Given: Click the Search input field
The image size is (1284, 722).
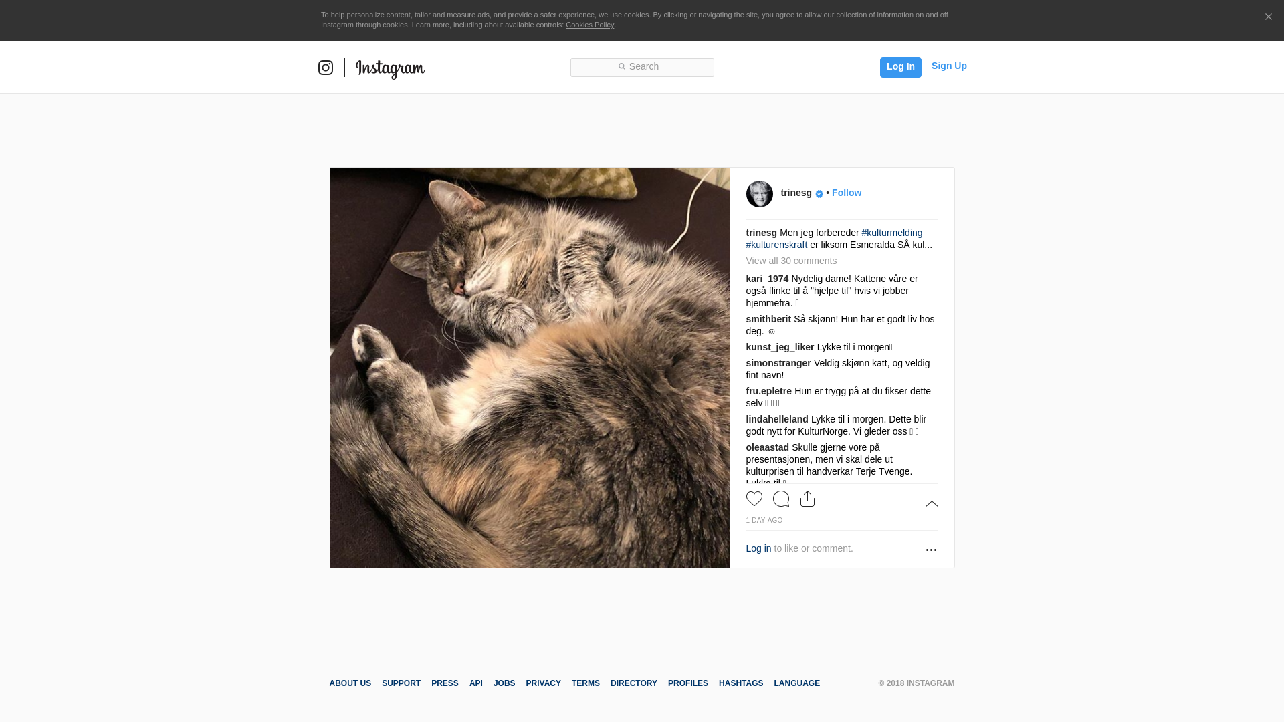Looking at the screenshot, I should click(642, 68).
